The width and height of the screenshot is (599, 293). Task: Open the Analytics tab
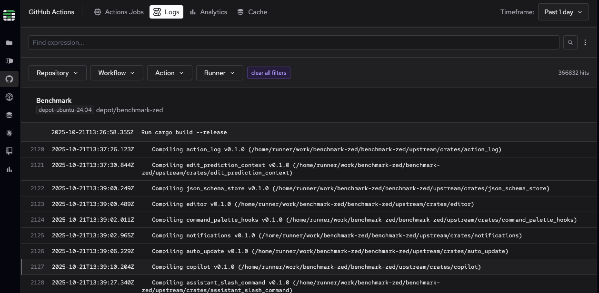click(x=208, y=12)
